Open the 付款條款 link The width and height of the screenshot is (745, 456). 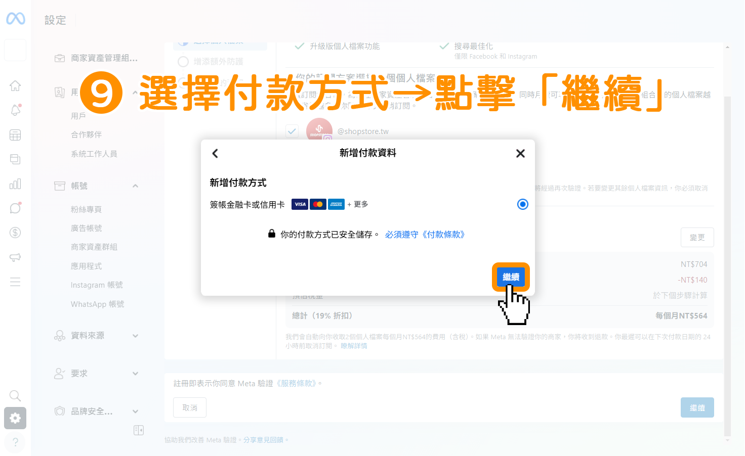pos(425,235)
